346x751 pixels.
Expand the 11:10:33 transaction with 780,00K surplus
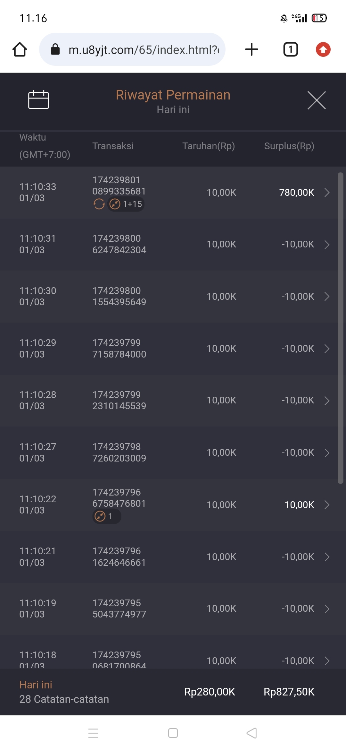(x=327, y=193)
